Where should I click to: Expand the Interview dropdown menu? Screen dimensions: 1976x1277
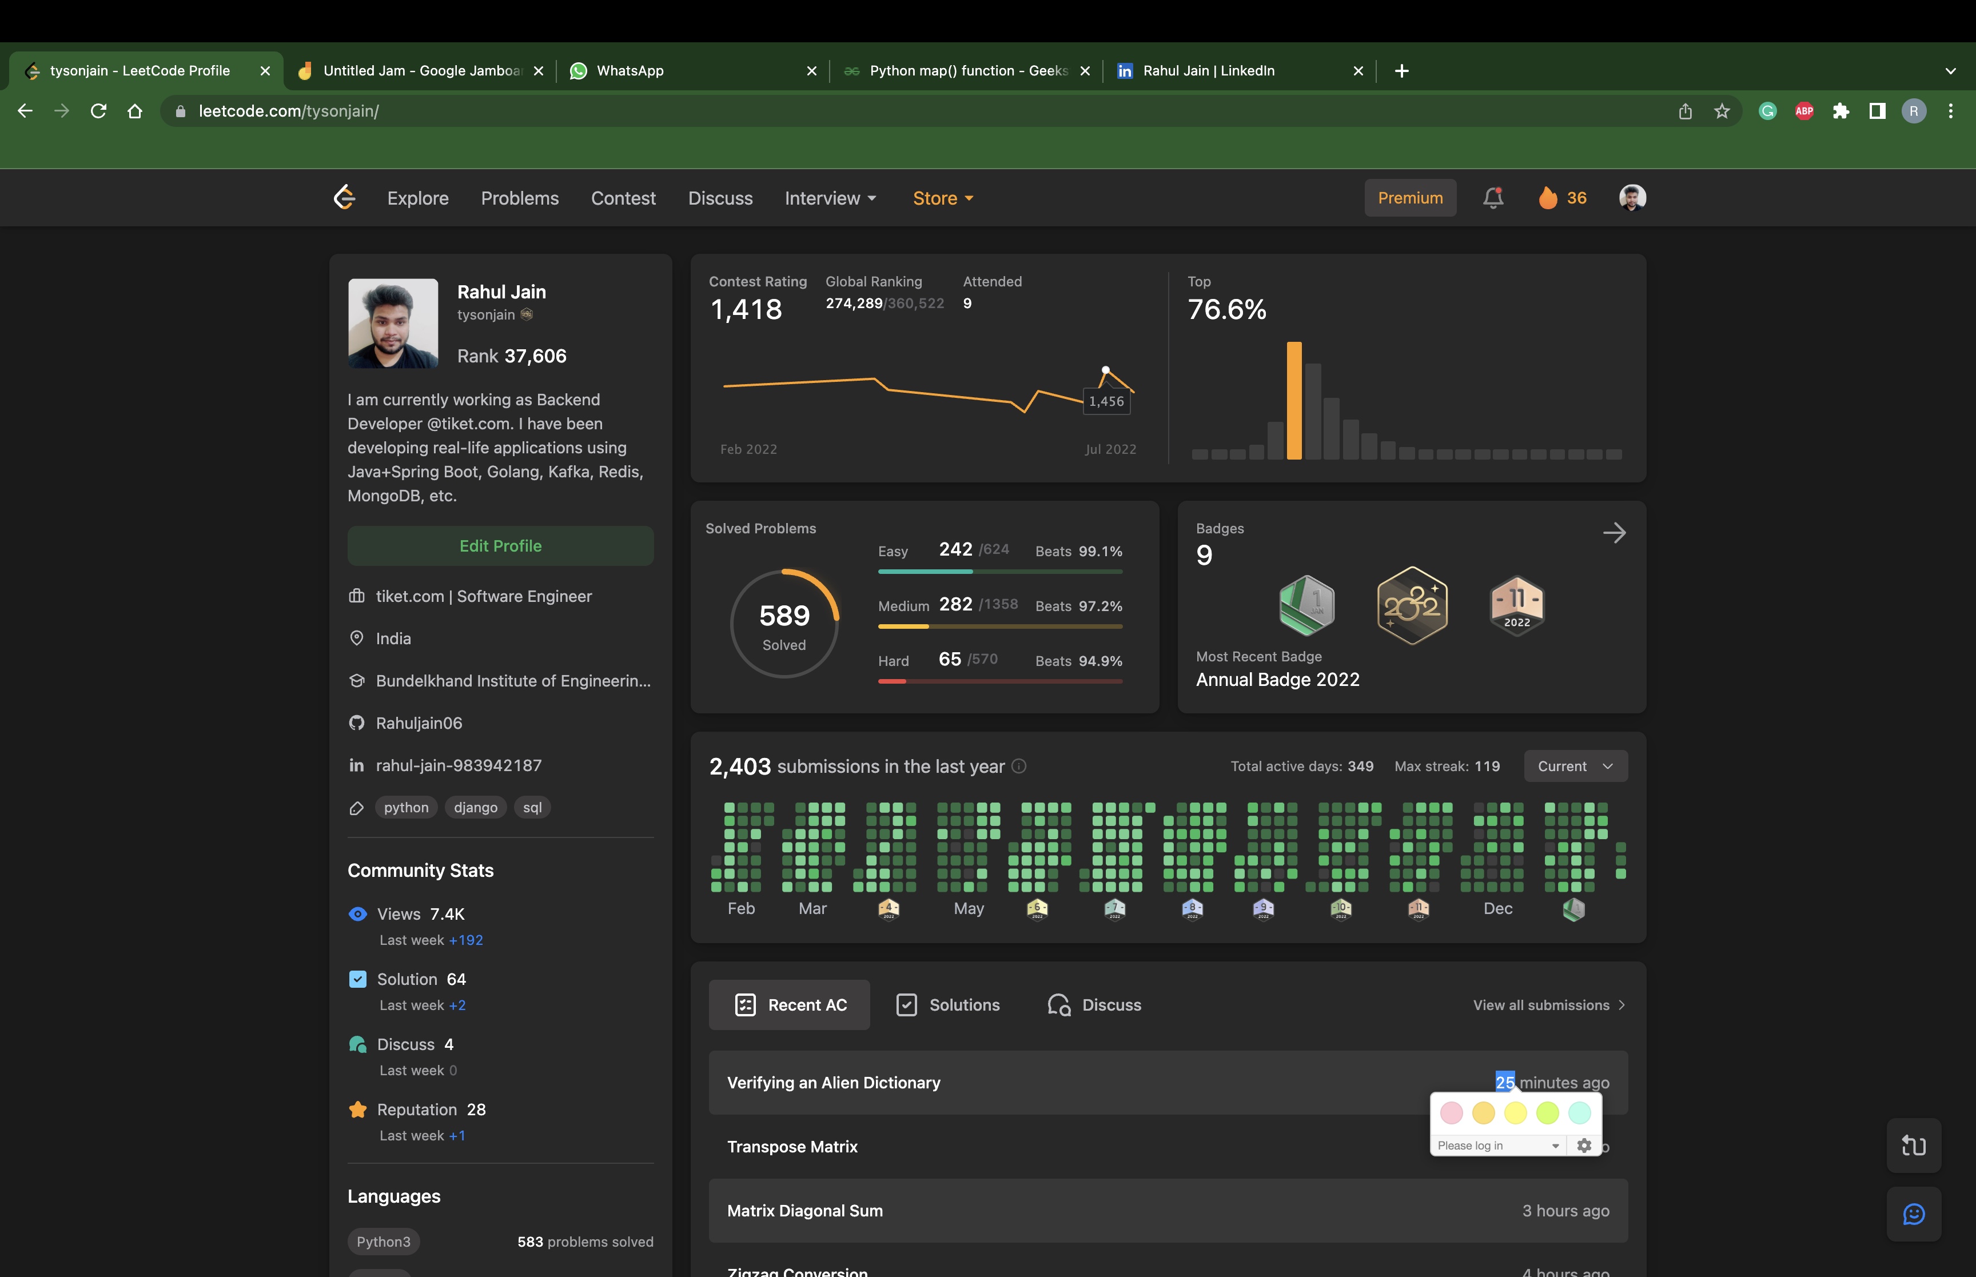click(830, 198)
